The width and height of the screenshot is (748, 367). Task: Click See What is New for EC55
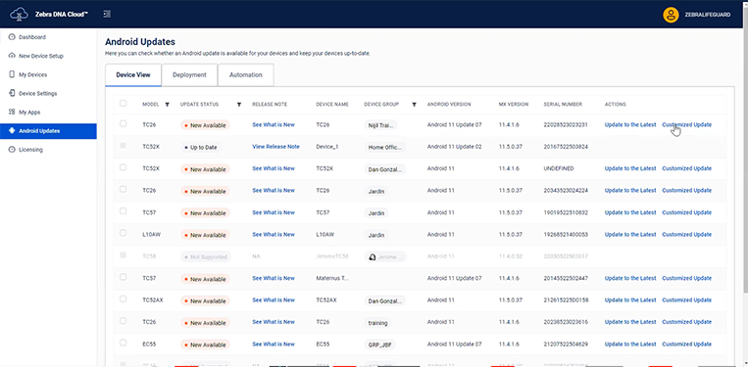274,344
